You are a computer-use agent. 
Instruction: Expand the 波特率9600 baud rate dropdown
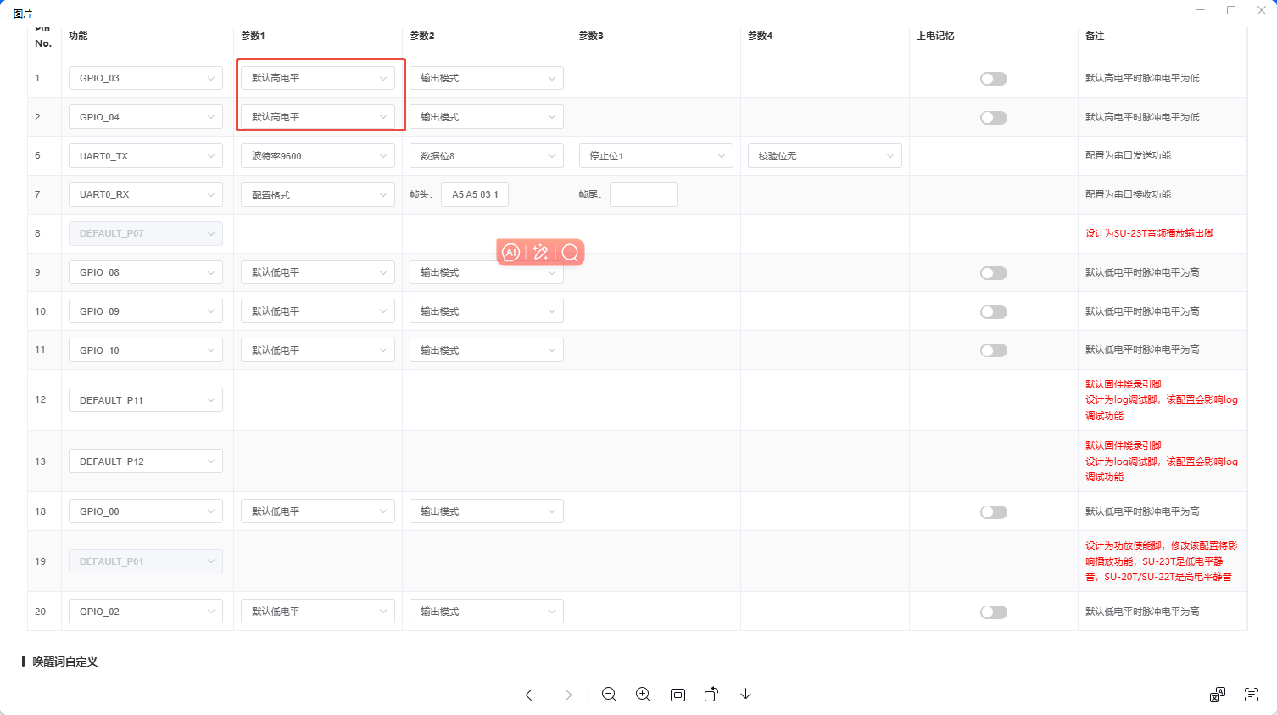pos(317,156)
